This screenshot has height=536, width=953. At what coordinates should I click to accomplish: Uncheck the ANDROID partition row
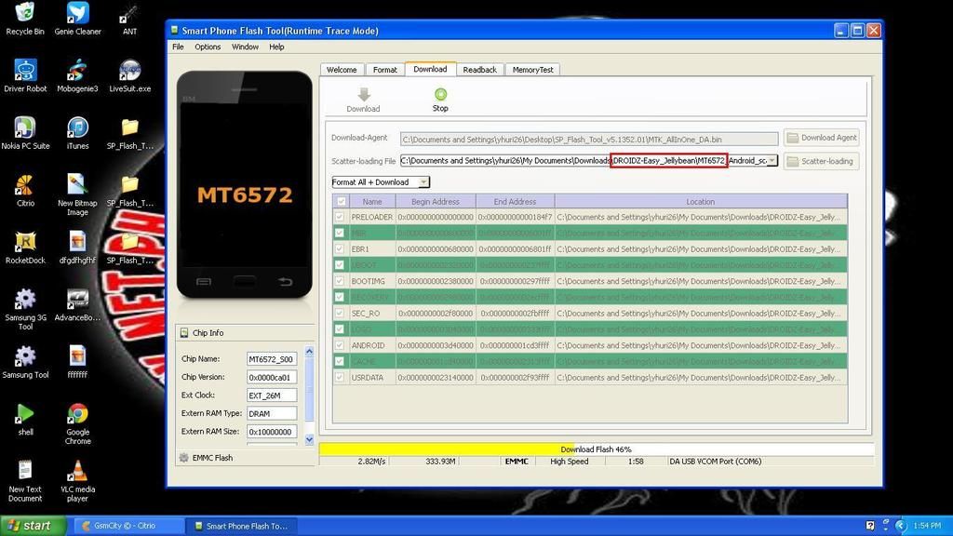[x=341, y=345]
